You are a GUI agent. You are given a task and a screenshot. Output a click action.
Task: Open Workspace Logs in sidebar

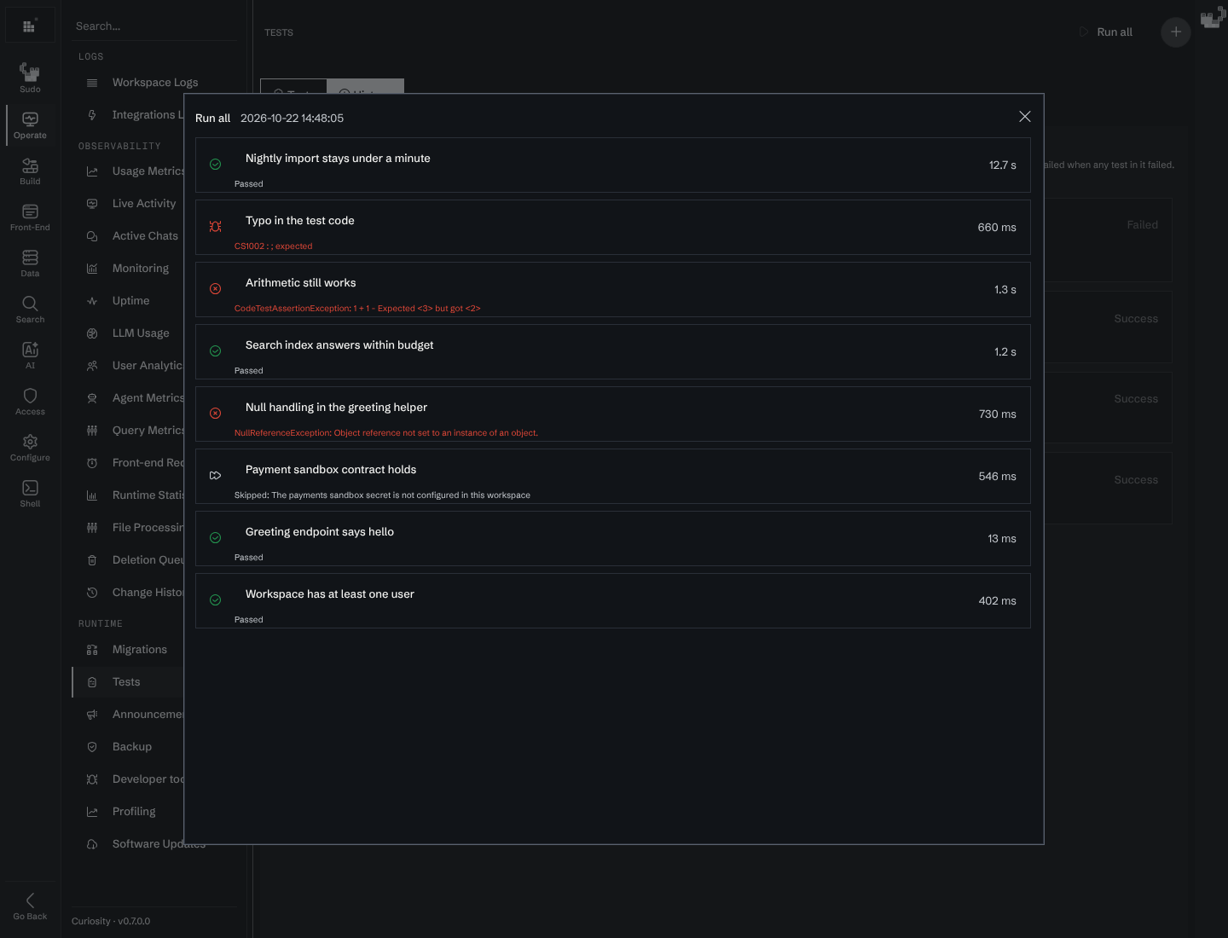pos(155,83)
